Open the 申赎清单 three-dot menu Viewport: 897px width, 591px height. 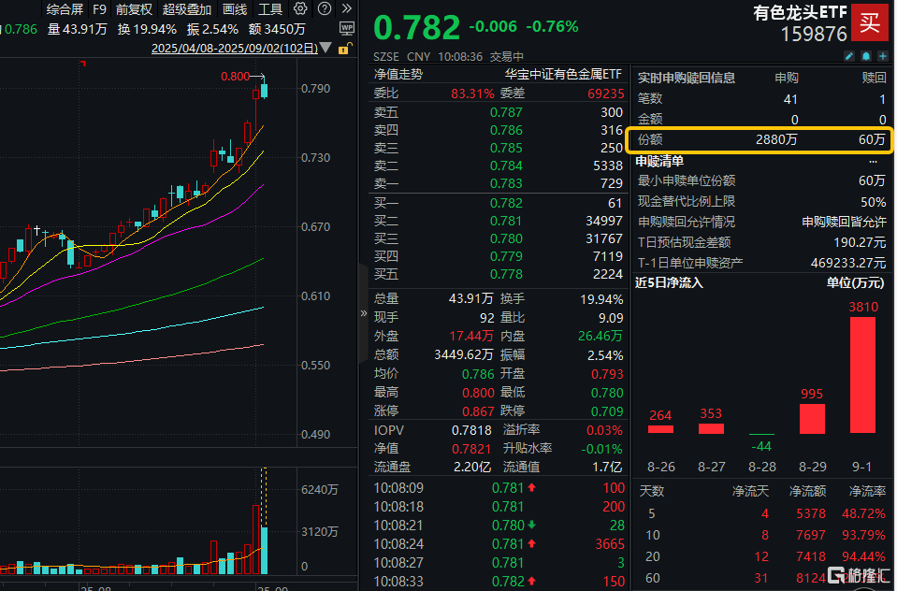coord(873,162)
